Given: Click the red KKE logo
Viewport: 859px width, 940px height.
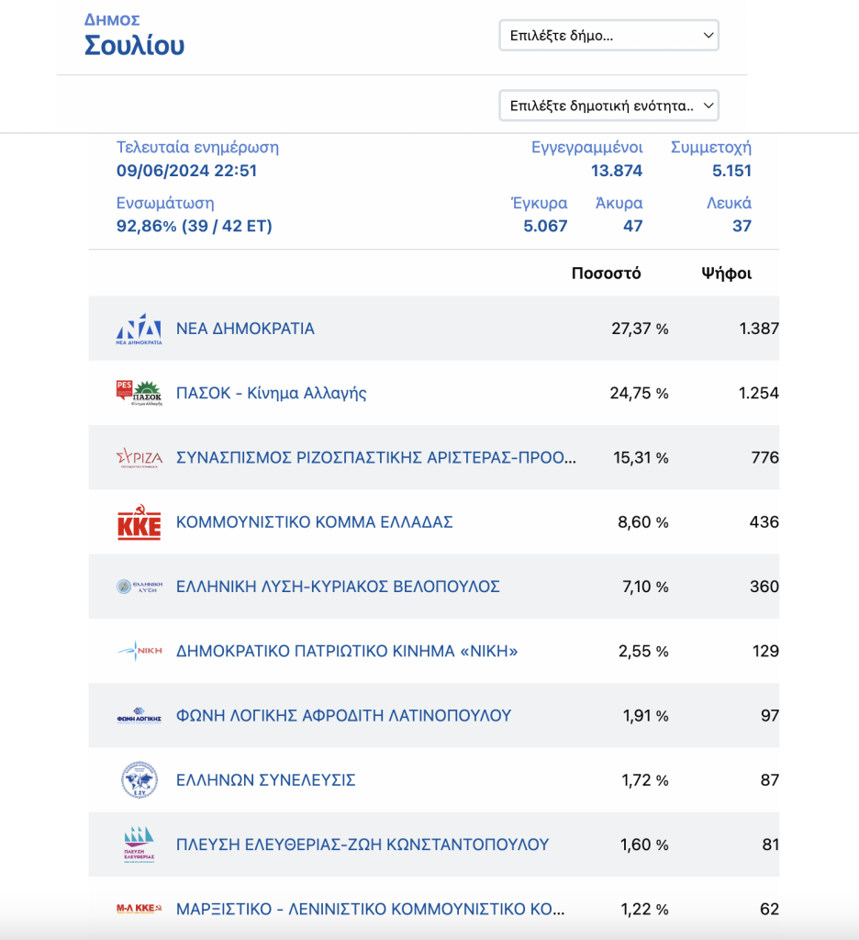Looking at the screenshot, I should (139, 522).
